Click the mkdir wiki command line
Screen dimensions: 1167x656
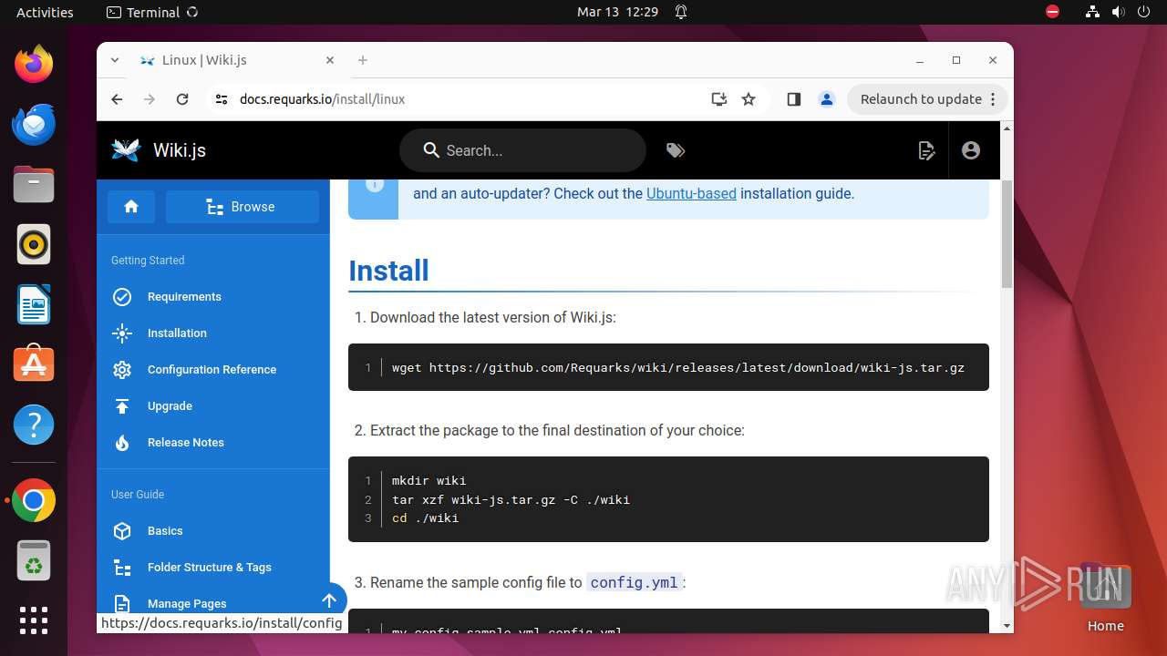(429, 480)
